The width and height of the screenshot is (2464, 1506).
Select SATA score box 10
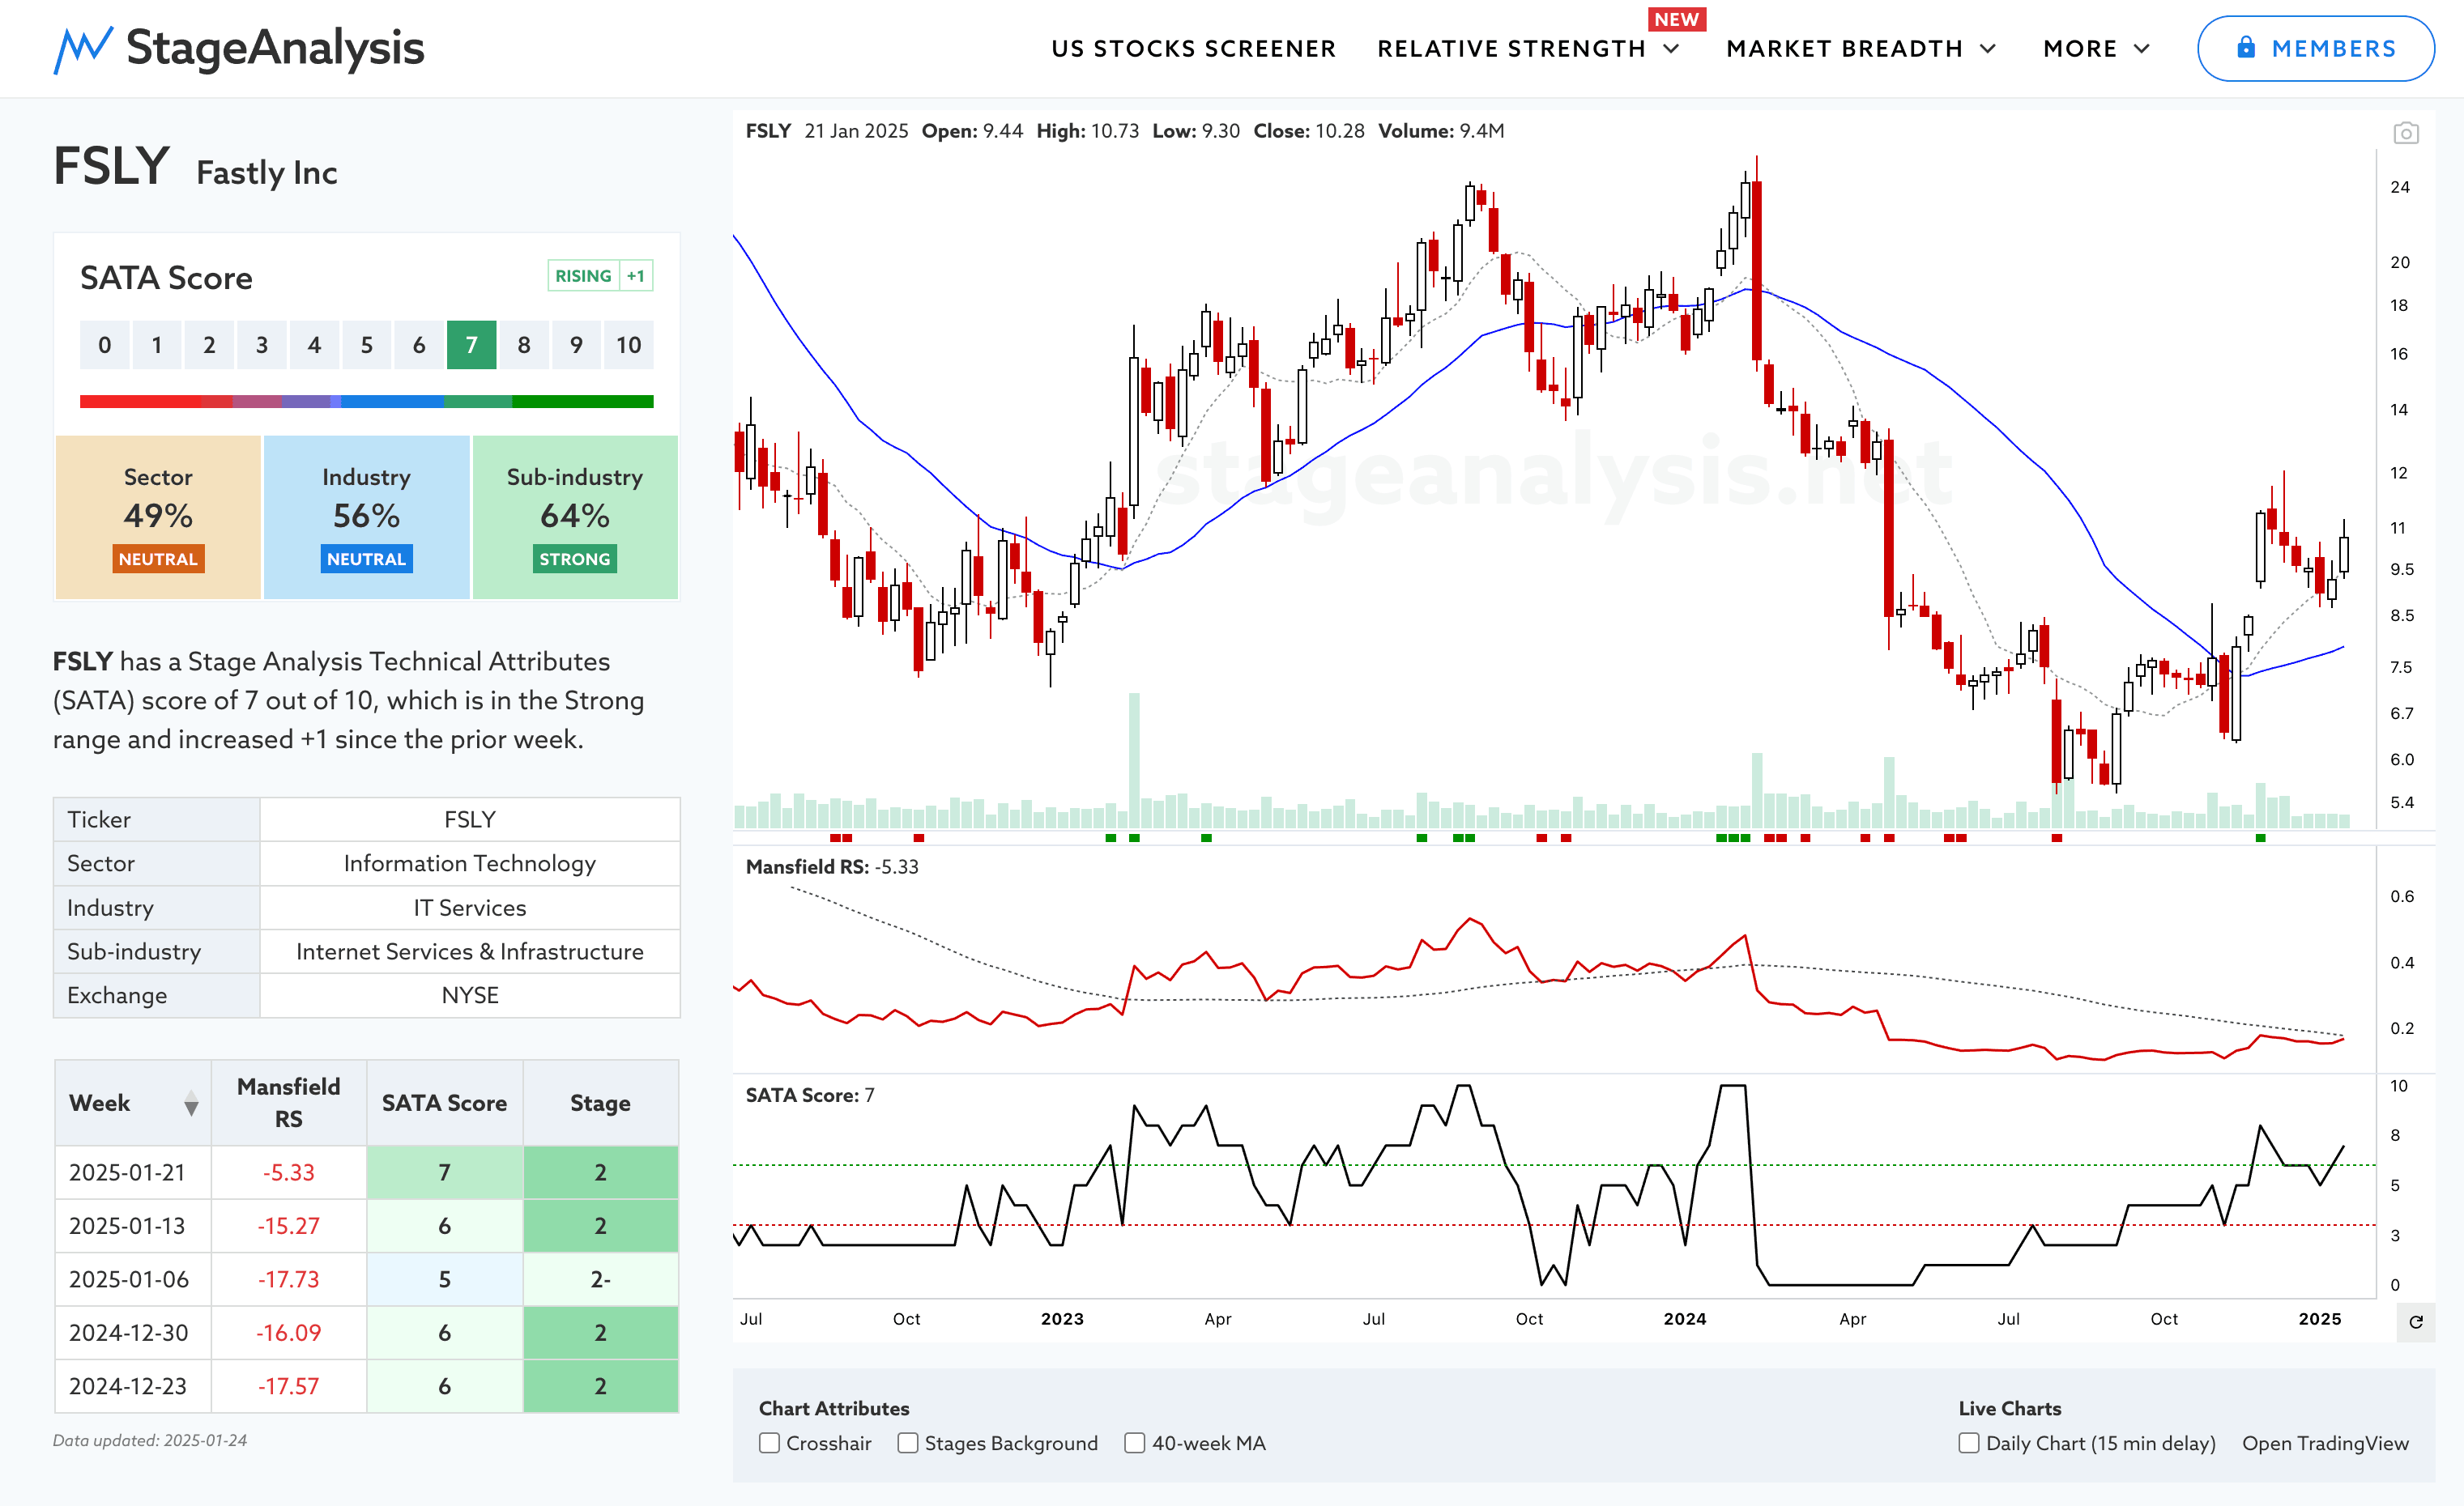coord(628,345)
